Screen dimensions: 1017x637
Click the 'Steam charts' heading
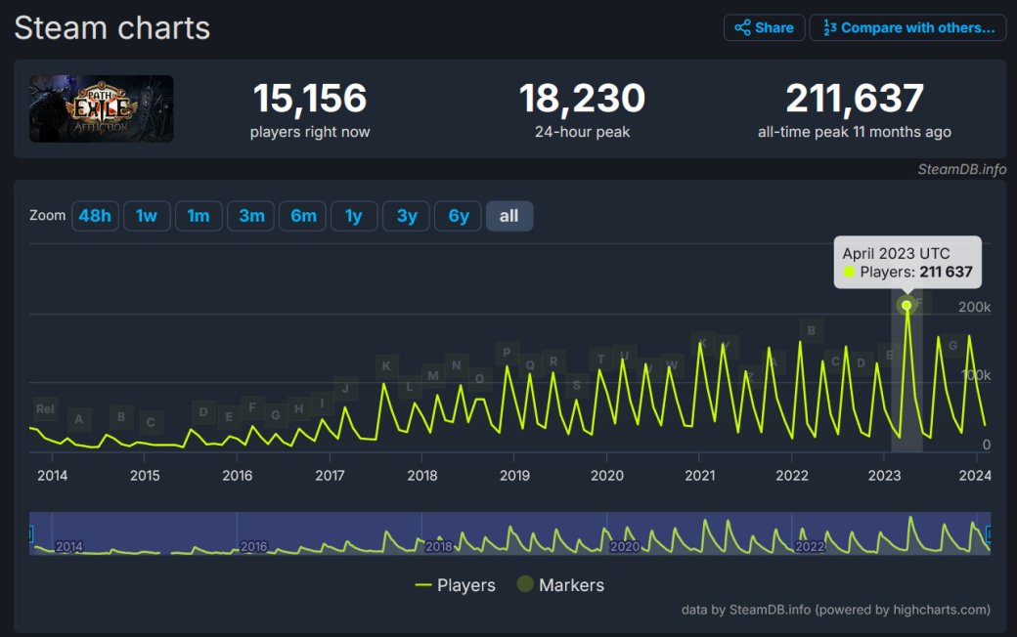pos(112,28)
